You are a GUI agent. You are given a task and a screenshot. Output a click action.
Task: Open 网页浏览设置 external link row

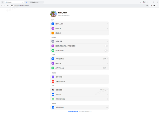79,107
